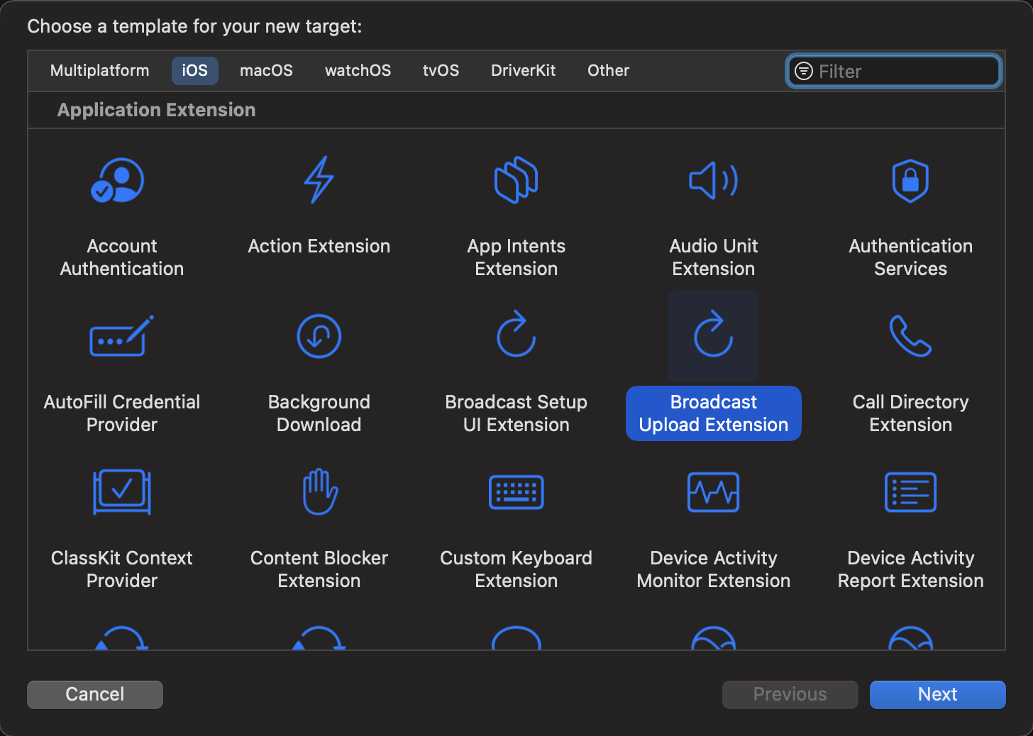Choose the Action Extension lightning icon
Screen dimensions: 1033x736
click(319, 180)
